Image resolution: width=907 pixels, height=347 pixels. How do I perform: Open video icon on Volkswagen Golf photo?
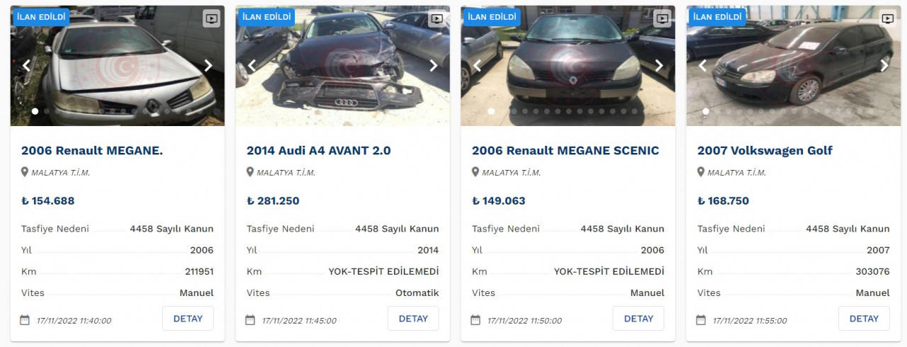tap(887, 18)
